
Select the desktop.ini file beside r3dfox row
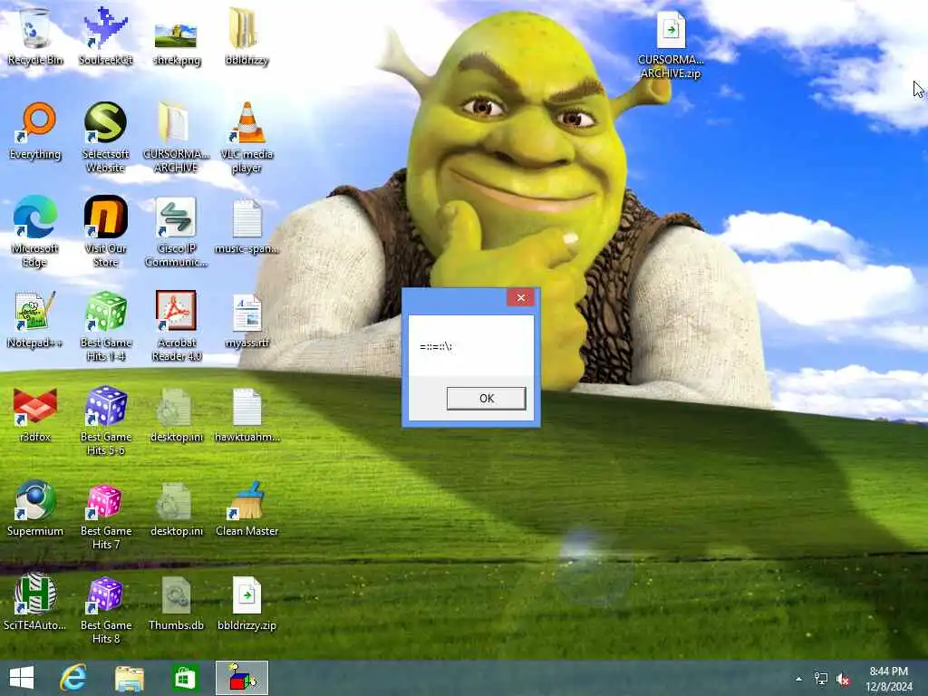176,414
